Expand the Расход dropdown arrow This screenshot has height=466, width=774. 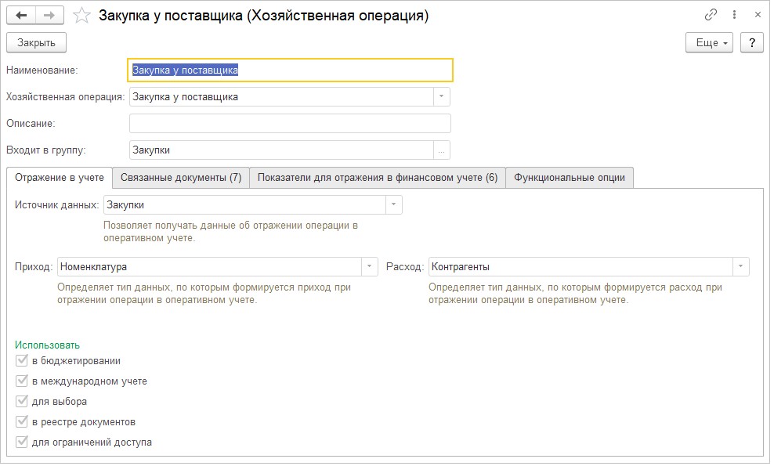(x=740, y=267)
